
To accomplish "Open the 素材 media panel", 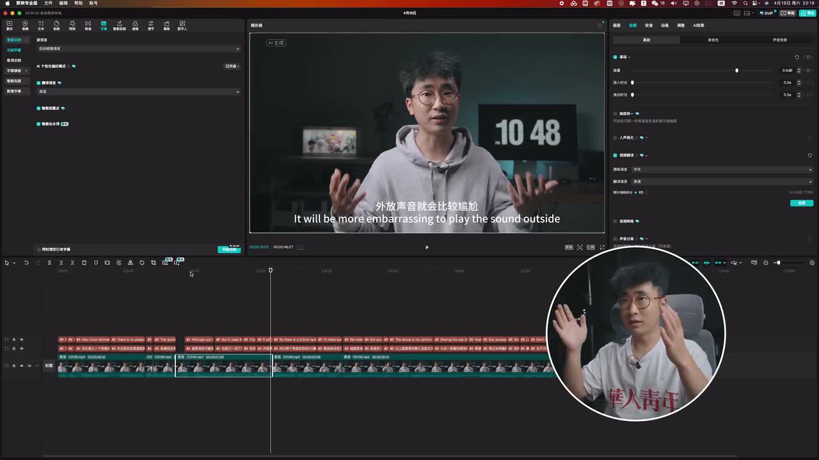I will (10, 26).
